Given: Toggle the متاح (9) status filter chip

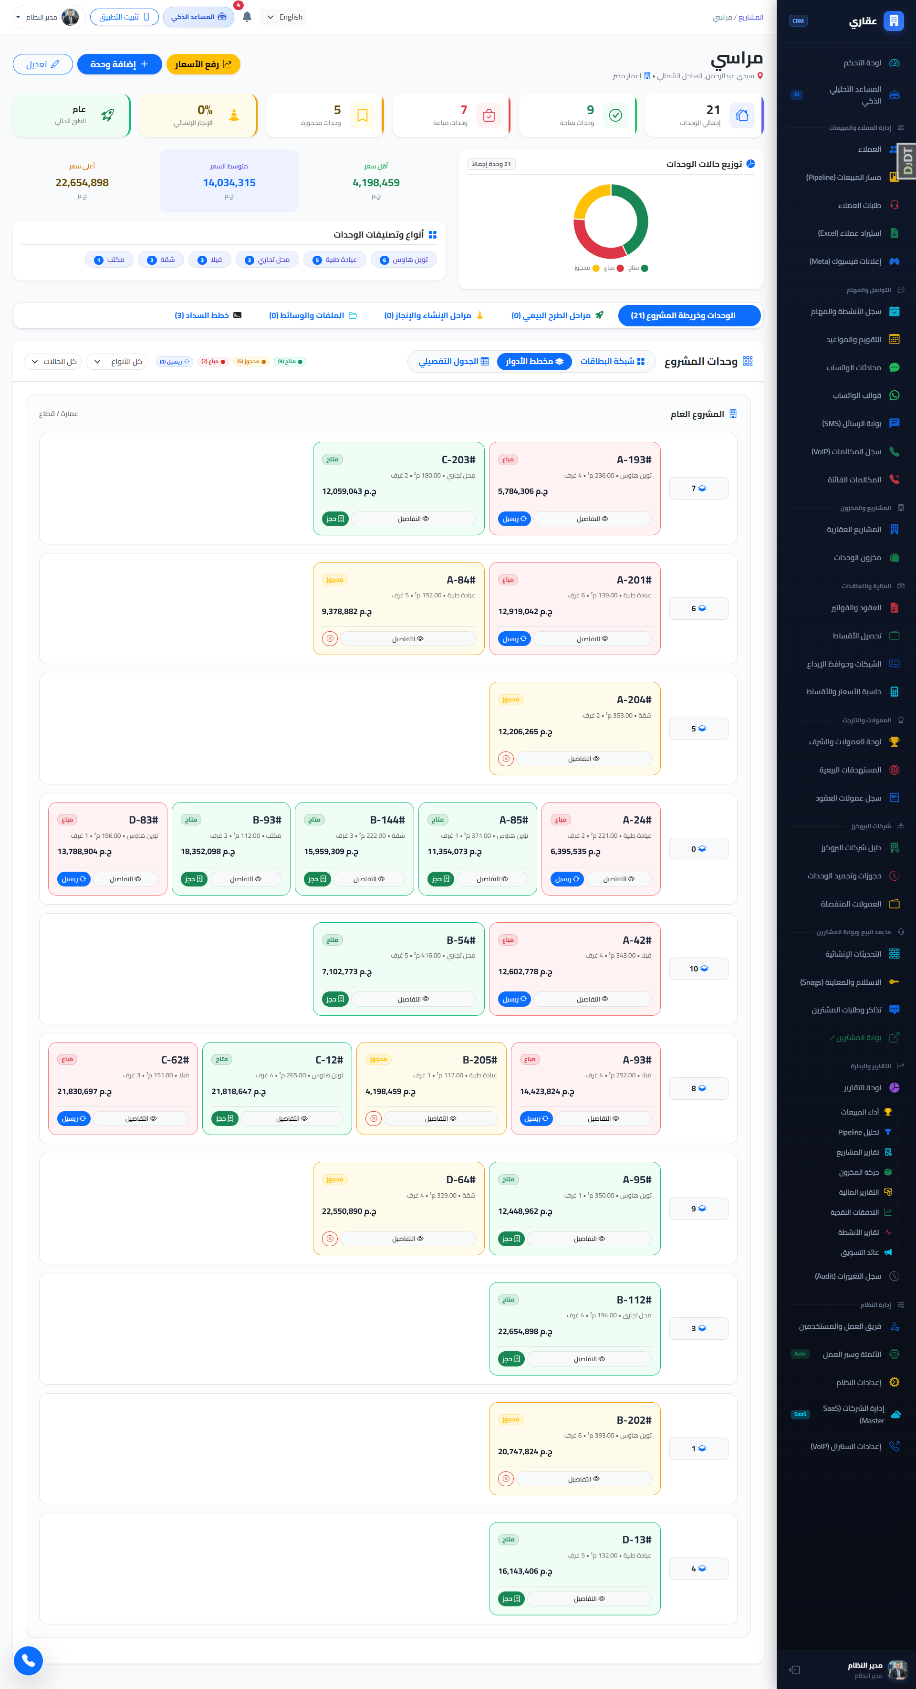Looking at the screenshot, I should (x=290, y=362).
